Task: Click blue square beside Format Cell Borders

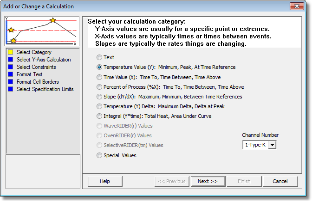Action: tap(11, 82)
